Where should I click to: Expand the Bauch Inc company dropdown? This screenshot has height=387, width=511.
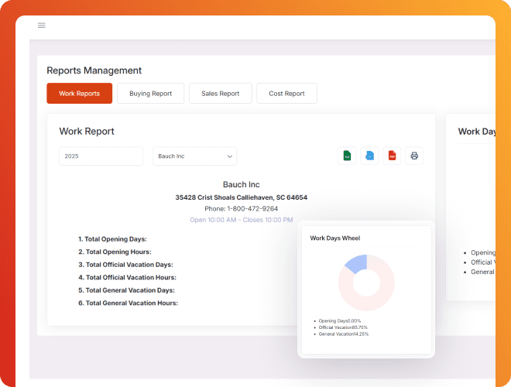click(x=194, y=156)
